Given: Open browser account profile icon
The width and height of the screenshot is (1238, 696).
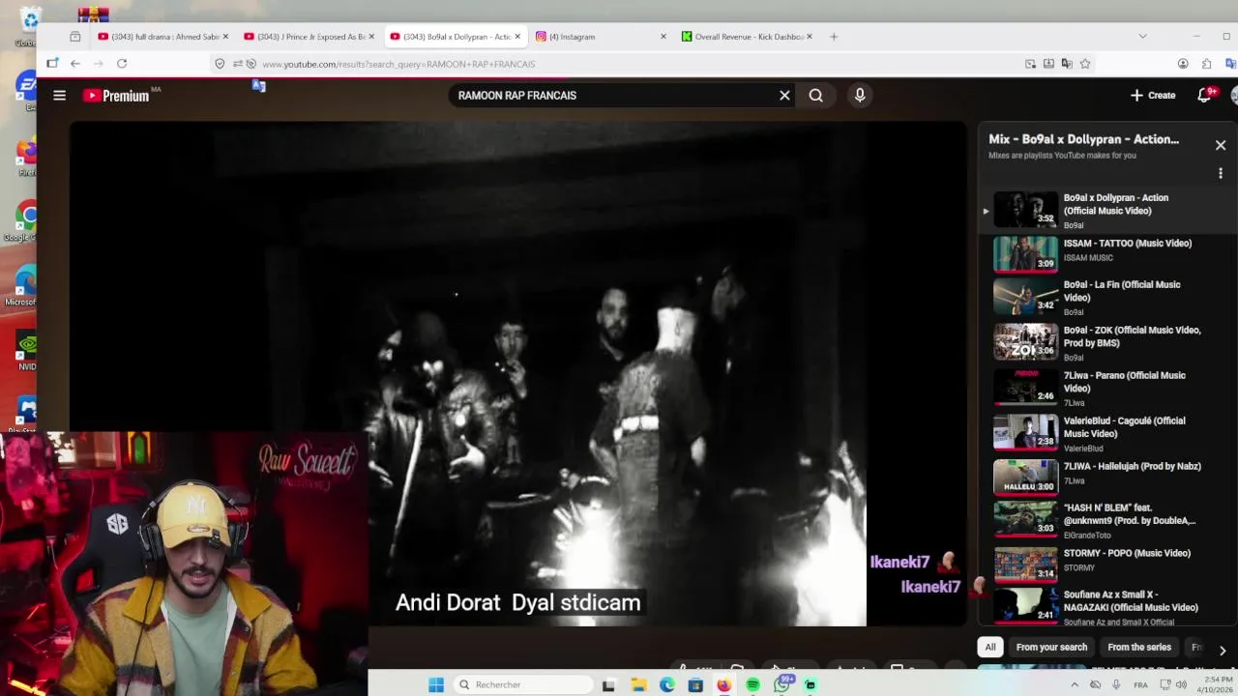Looking at the screenshot, I should [1183, 64].
